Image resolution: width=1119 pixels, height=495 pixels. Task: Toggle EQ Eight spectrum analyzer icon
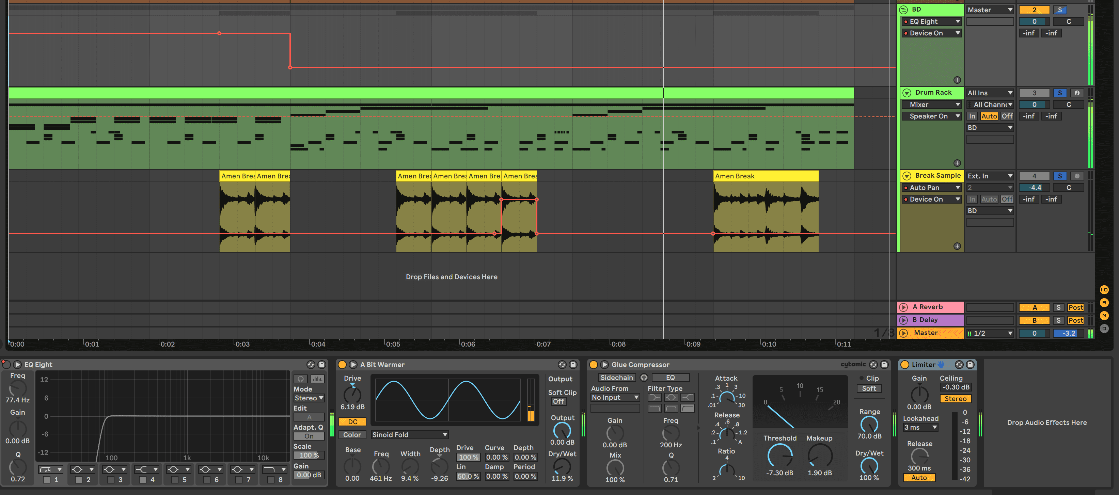pyautogui.click(x=317, y=379)
